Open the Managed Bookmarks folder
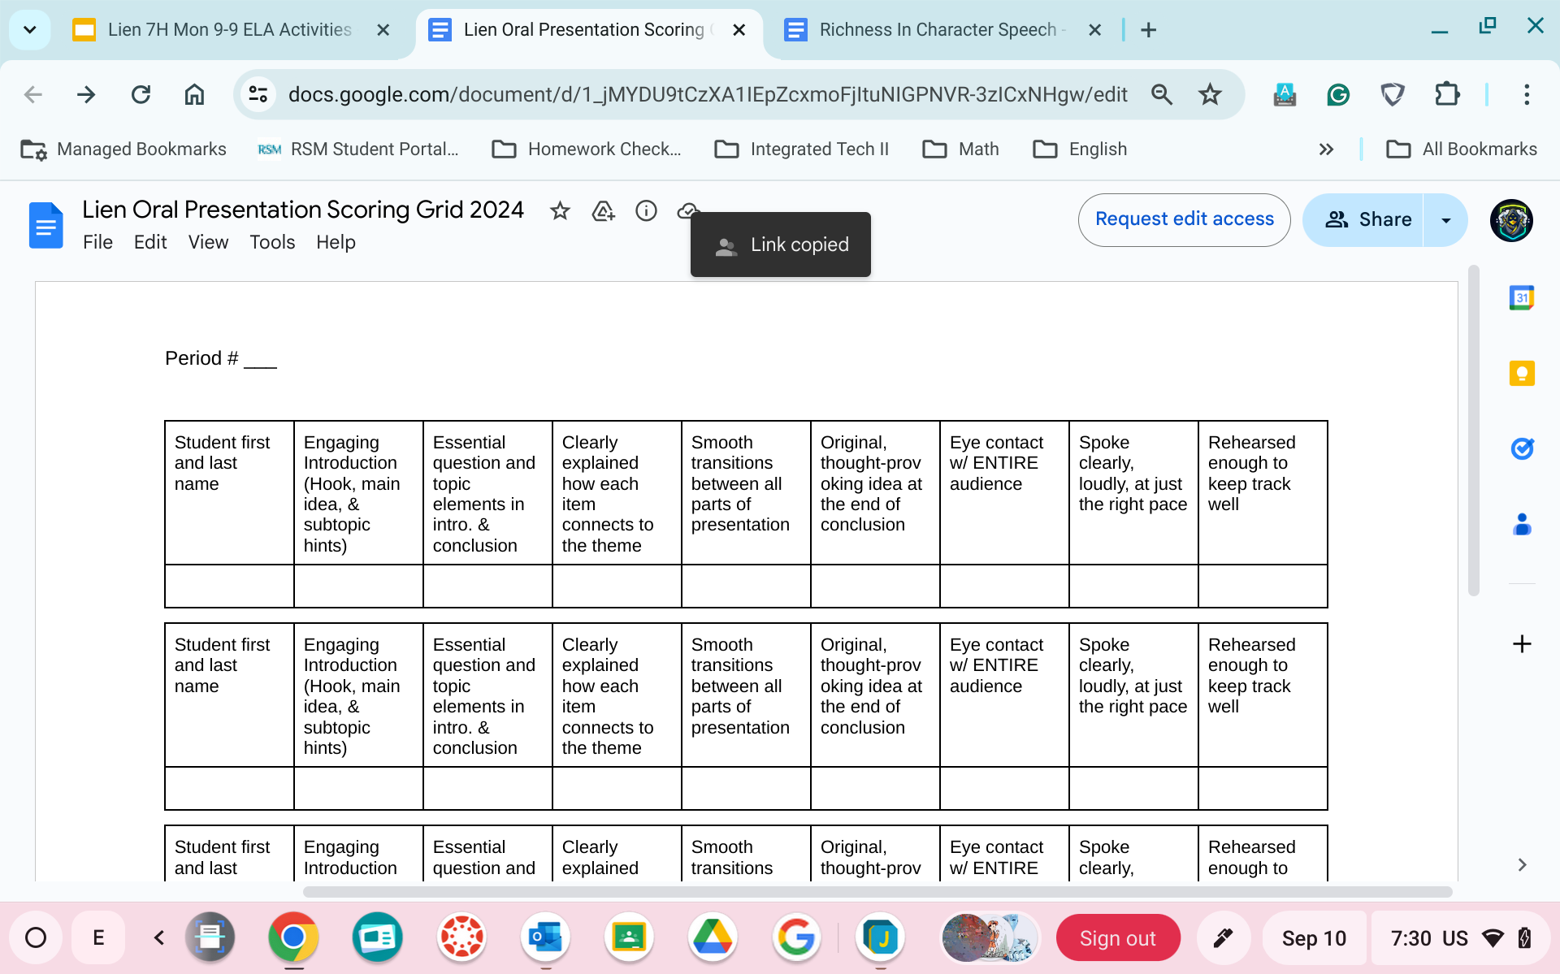 coord(123,149)
